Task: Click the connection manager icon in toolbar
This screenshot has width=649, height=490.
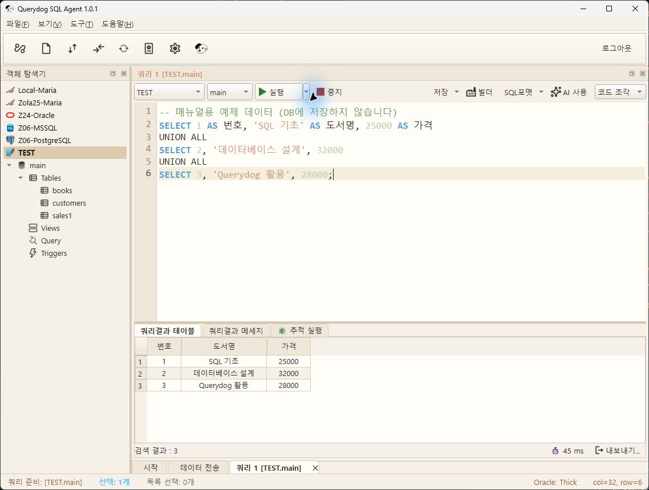Action: (19, 48)
